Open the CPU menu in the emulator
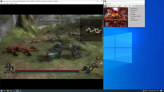164x92 pixels. click(4, 3)
